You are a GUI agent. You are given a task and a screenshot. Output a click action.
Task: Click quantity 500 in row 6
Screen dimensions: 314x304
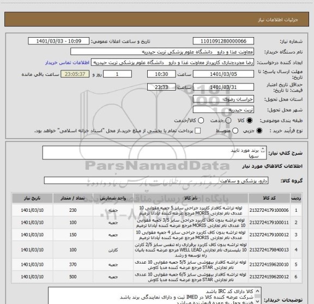(x=73, y=277)
